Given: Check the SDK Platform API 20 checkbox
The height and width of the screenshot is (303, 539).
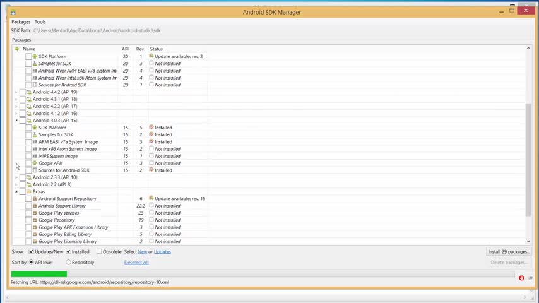Looking at the screenshot, I should (28, 56).
